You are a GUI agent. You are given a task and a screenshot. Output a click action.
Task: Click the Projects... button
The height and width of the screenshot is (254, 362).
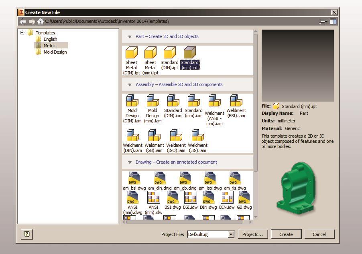pos(252,234)
